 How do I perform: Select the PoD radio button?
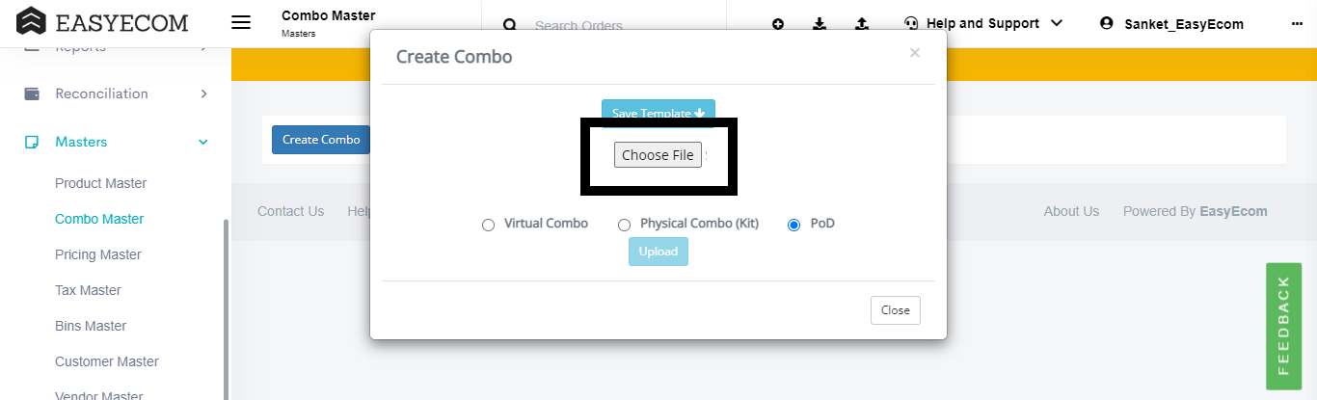click(793, 225)
